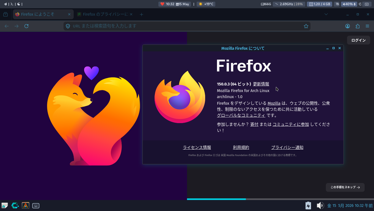Open the extensions puzzle icon
Screen dimensions: 374x211
pyautogui.click(x=358, y=26)
